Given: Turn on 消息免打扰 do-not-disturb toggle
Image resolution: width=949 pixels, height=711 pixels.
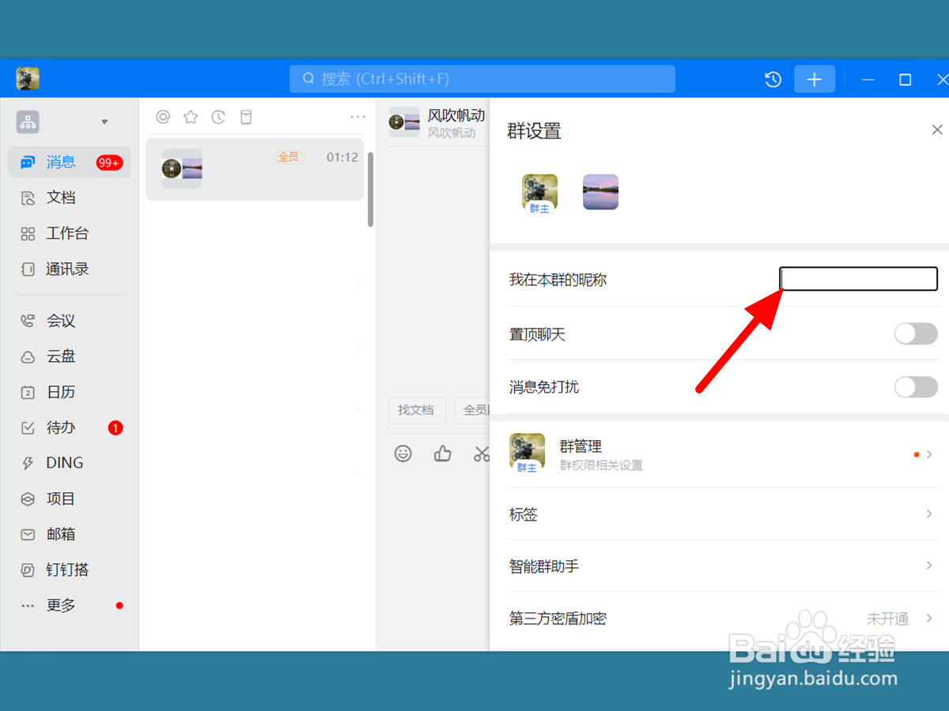Looking at the screenshot, I should pyautogui.click(x=916, y=387).
